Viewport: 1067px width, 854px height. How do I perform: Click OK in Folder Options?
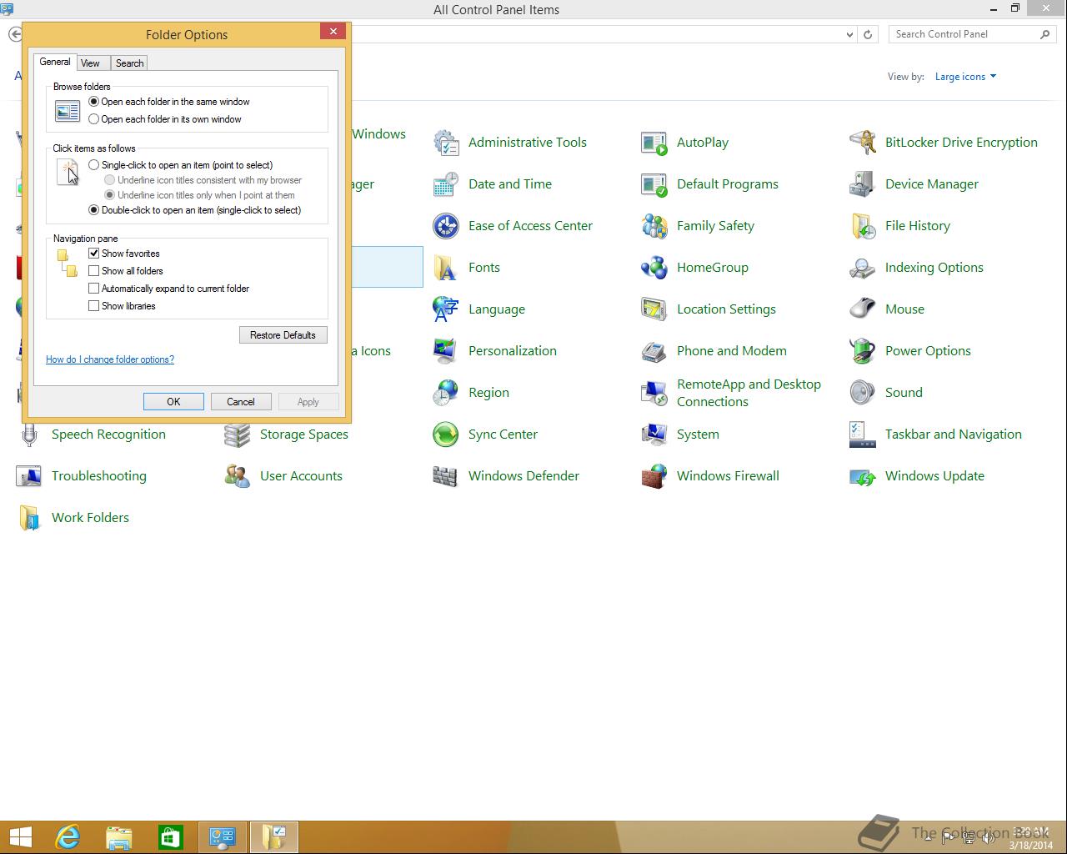[x=173, y=402]
